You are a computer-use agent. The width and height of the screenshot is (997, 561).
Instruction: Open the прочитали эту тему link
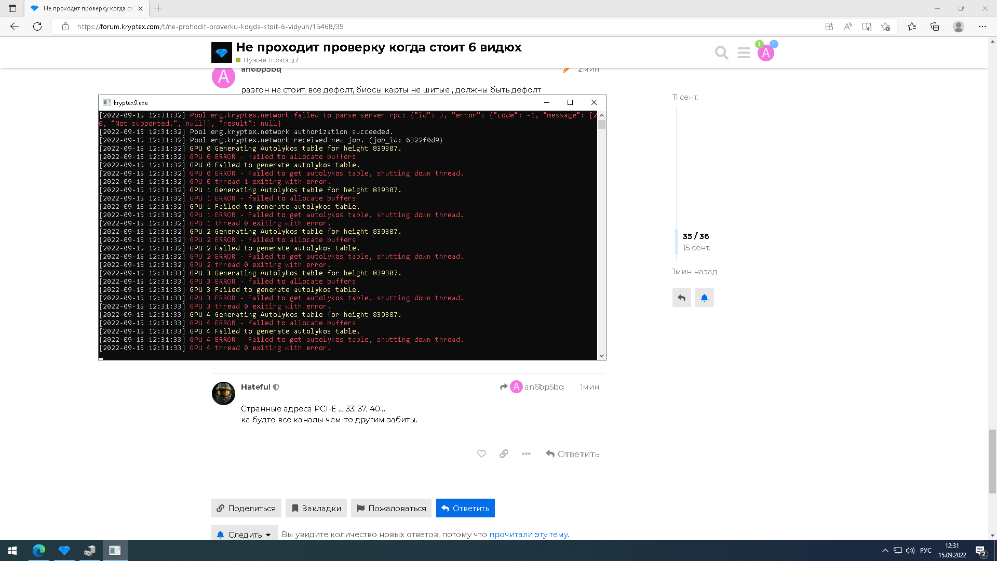529,535
